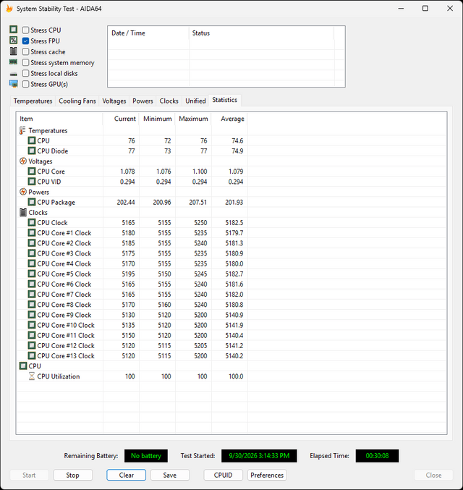
Task: Click the RAM stick icon beside Stress system memory
Action: coord(14,62)
